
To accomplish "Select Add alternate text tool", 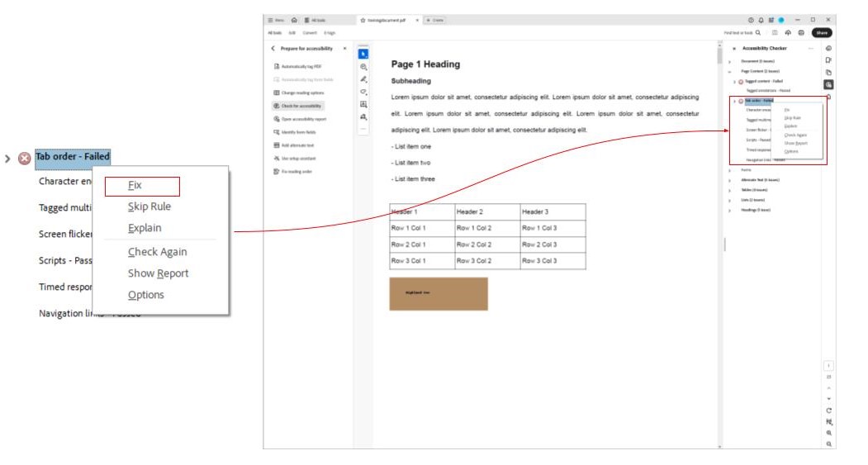I will pyautogui.click(x=294, y=145).
